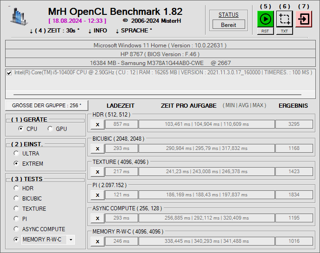Select the BICUBIC test radio button
The height and width of the screenshot is (253, 320).
point(16,198)
